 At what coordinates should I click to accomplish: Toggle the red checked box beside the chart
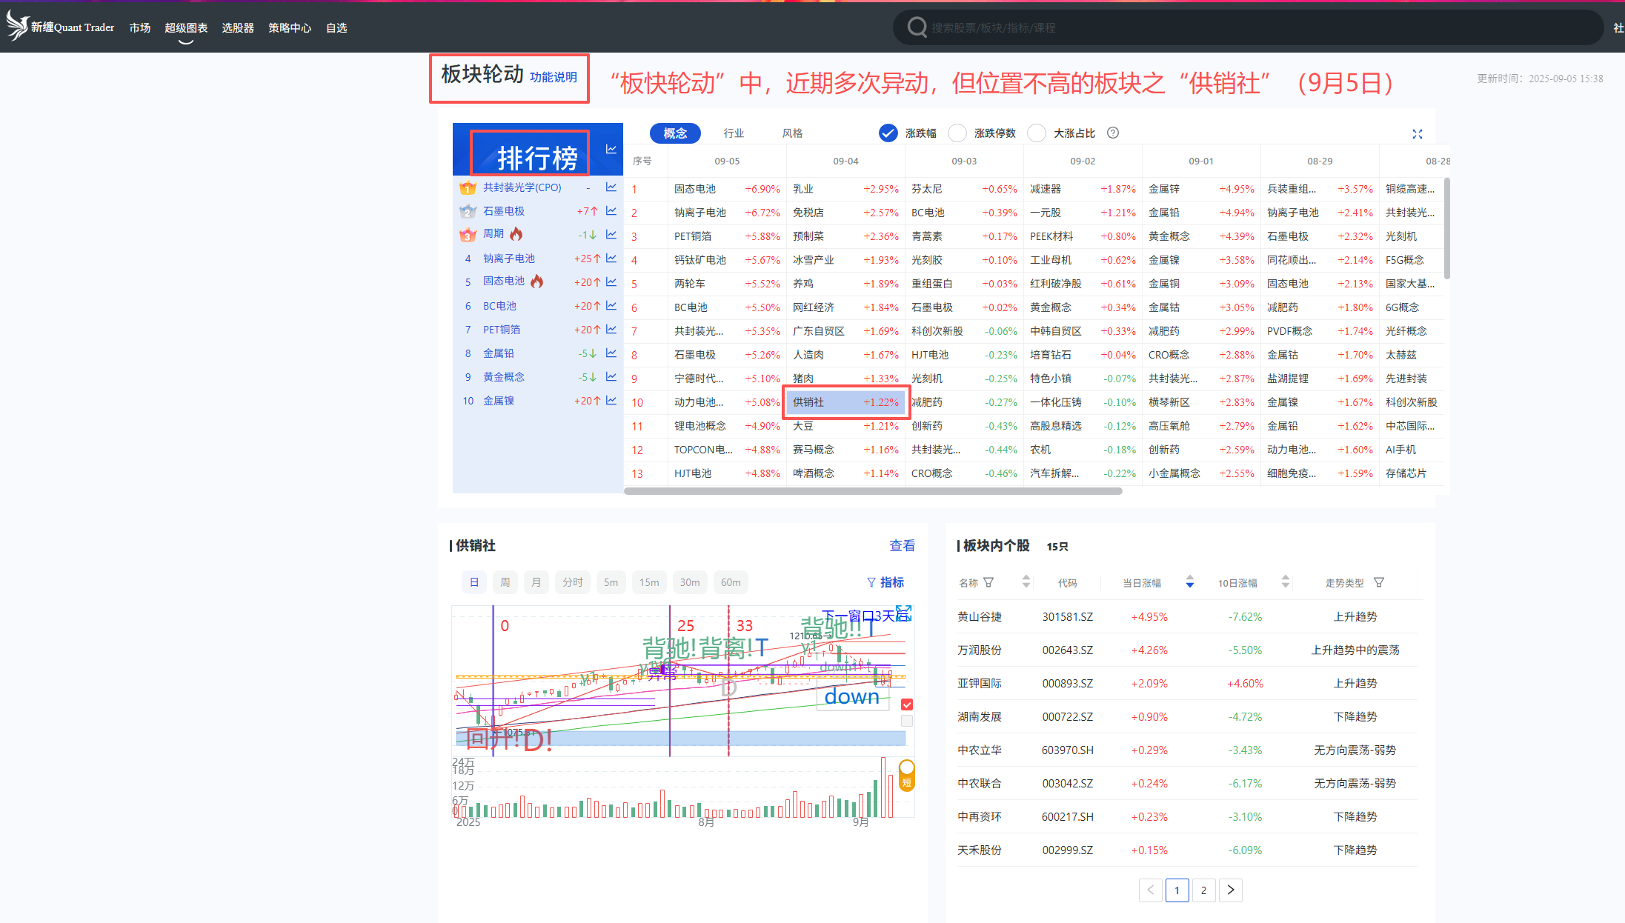907,704
